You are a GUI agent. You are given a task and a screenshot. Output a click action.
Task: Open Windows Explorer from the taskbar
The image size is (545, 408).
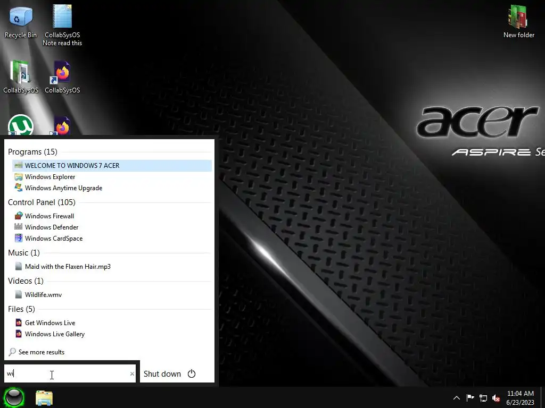[x=44, y=398]
